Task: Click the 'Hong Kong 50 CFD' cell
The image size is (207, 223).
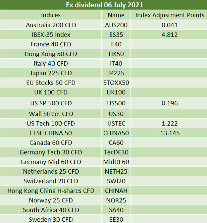Action: click(x=51, y=54)
